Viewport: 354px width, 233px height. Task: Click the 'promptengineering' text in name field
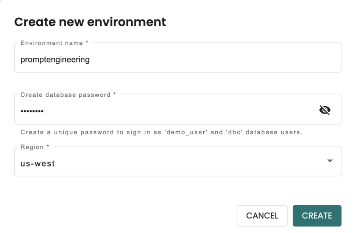[x=55, y=60]
